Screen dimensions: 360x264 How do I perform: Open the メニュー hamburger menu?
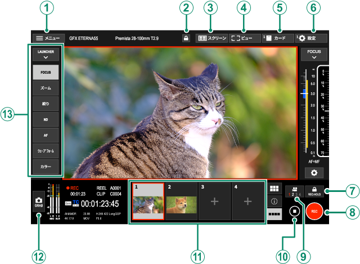click(x=48, y=38)
